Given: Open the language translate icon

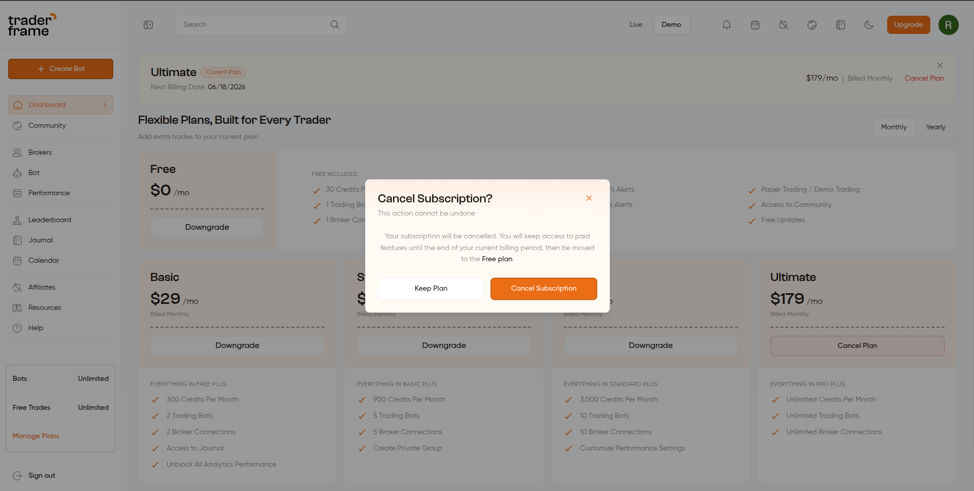Looking at the screenshot, I should [784, 25].
